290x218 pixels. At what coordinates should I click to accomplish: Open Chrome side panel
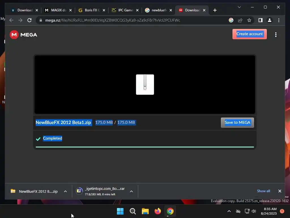coord(261,20)
